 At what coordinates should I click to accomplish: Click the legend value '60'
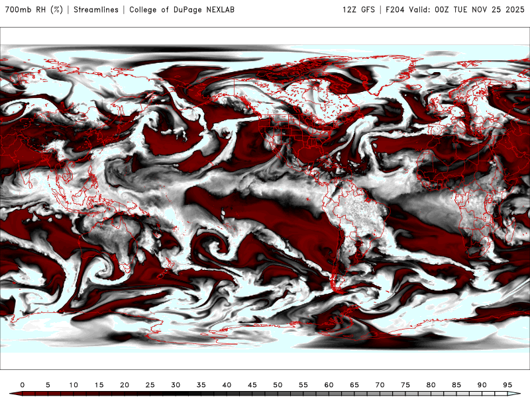[x=329, y=385]
